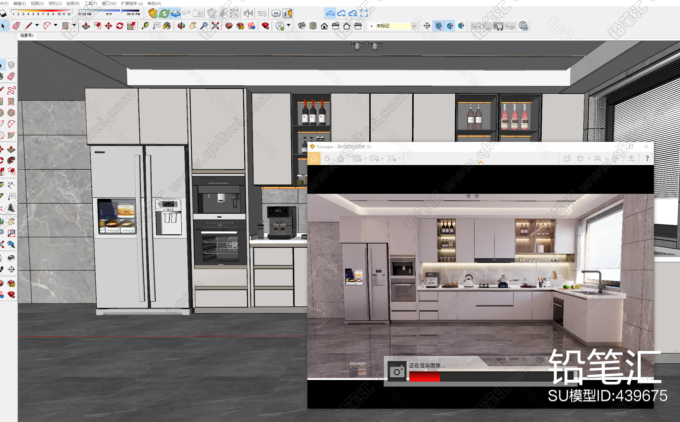Select the Pan hand tool

193,26
